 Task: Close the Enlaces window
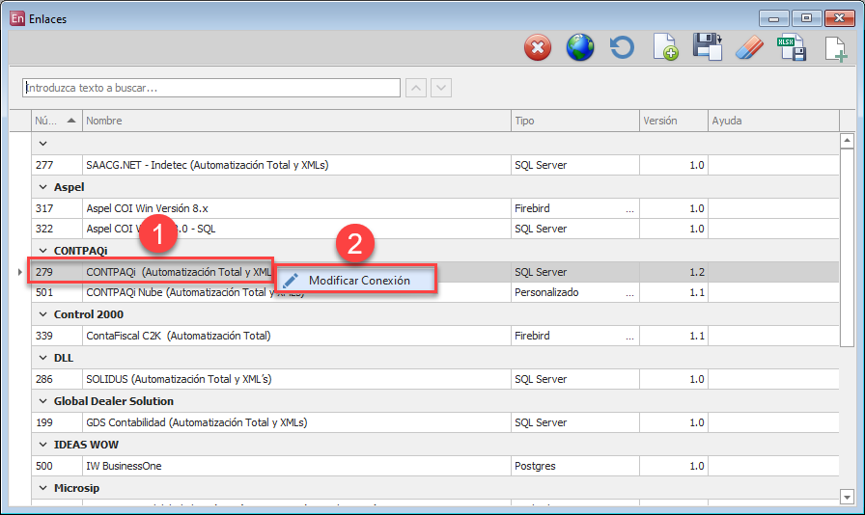(x=839, y=18)
